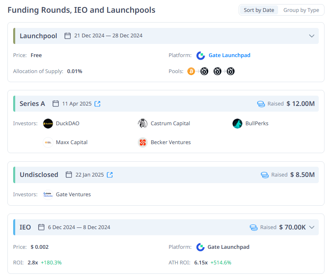Open Series A external source link icon
The image size is (336, 280).
click(x=97, y=104)
